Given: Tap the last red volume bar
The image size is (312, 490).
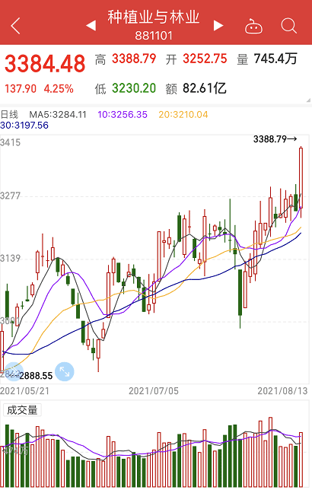Looking at the screenshot, I should [301, 460].
